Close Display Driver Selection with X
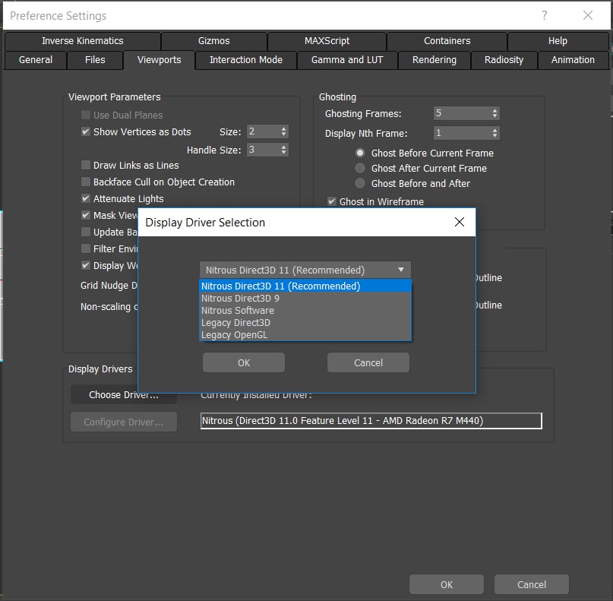The width and height of the screenshot is (613, 601). 460,222
